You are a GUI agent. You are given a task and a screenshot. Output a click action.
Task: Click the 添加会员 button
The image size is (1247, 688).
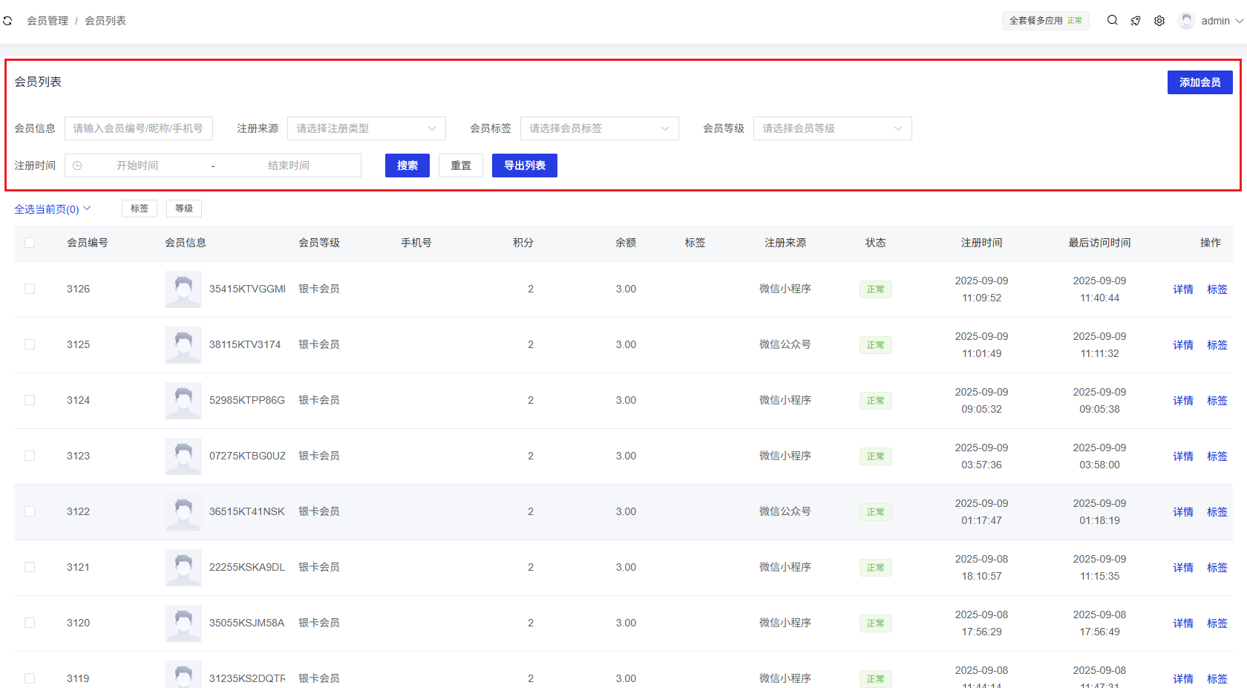1199,82
